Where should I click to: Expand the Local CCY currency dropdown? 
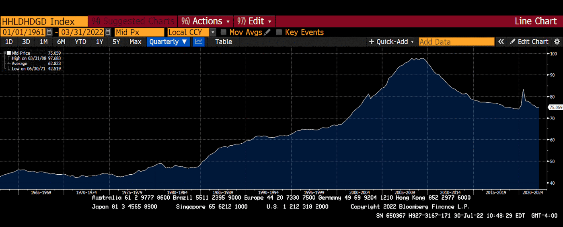tap(192, 32)
